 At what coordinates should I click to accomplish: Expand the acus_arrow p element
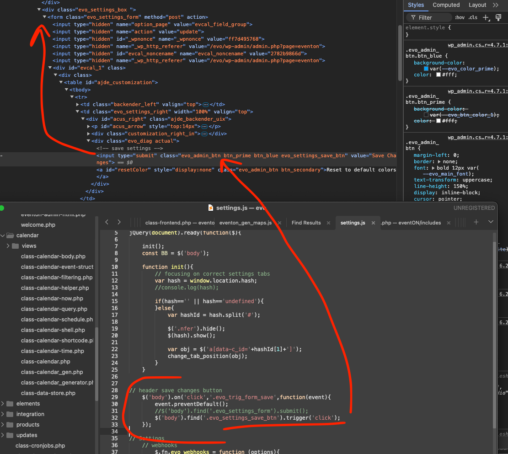88,126
